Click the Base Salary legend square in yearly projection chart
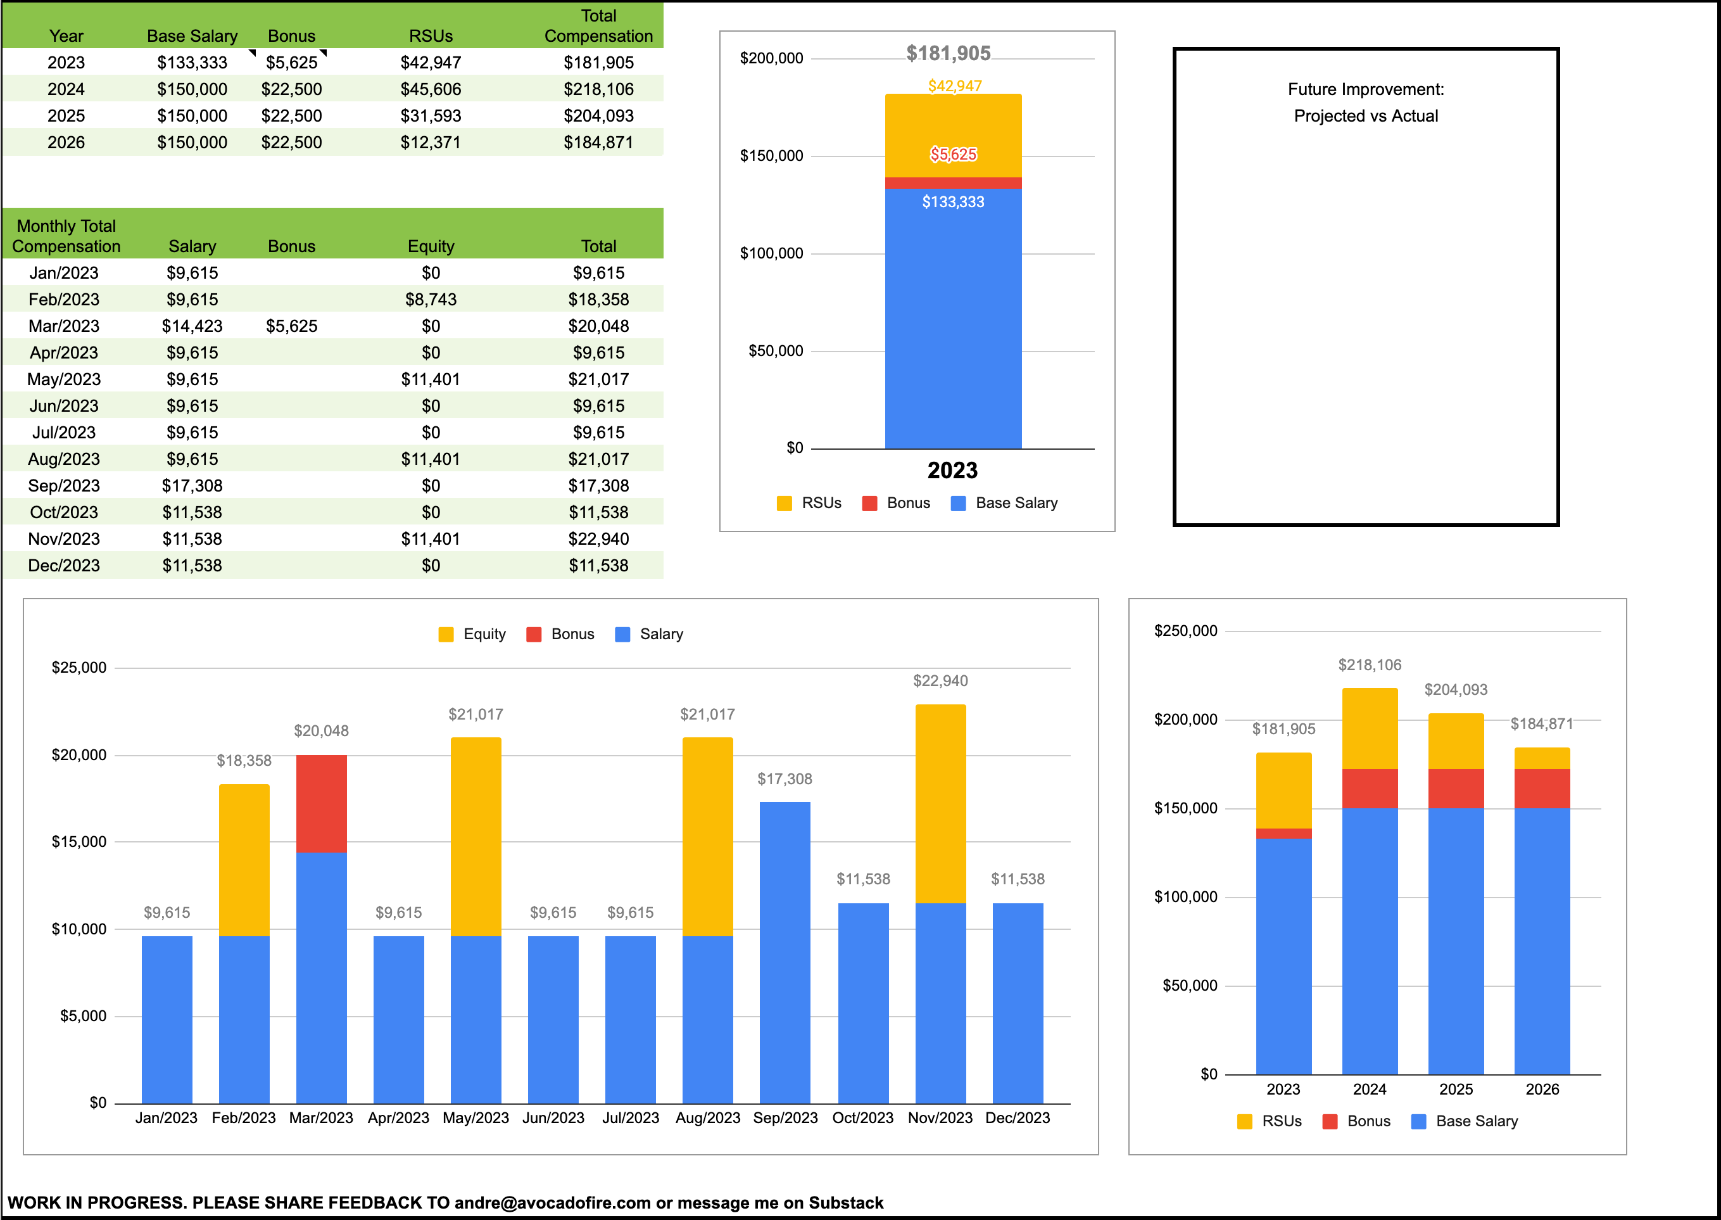This screenshot has height=1220, width=1721. (1418, 1121)
